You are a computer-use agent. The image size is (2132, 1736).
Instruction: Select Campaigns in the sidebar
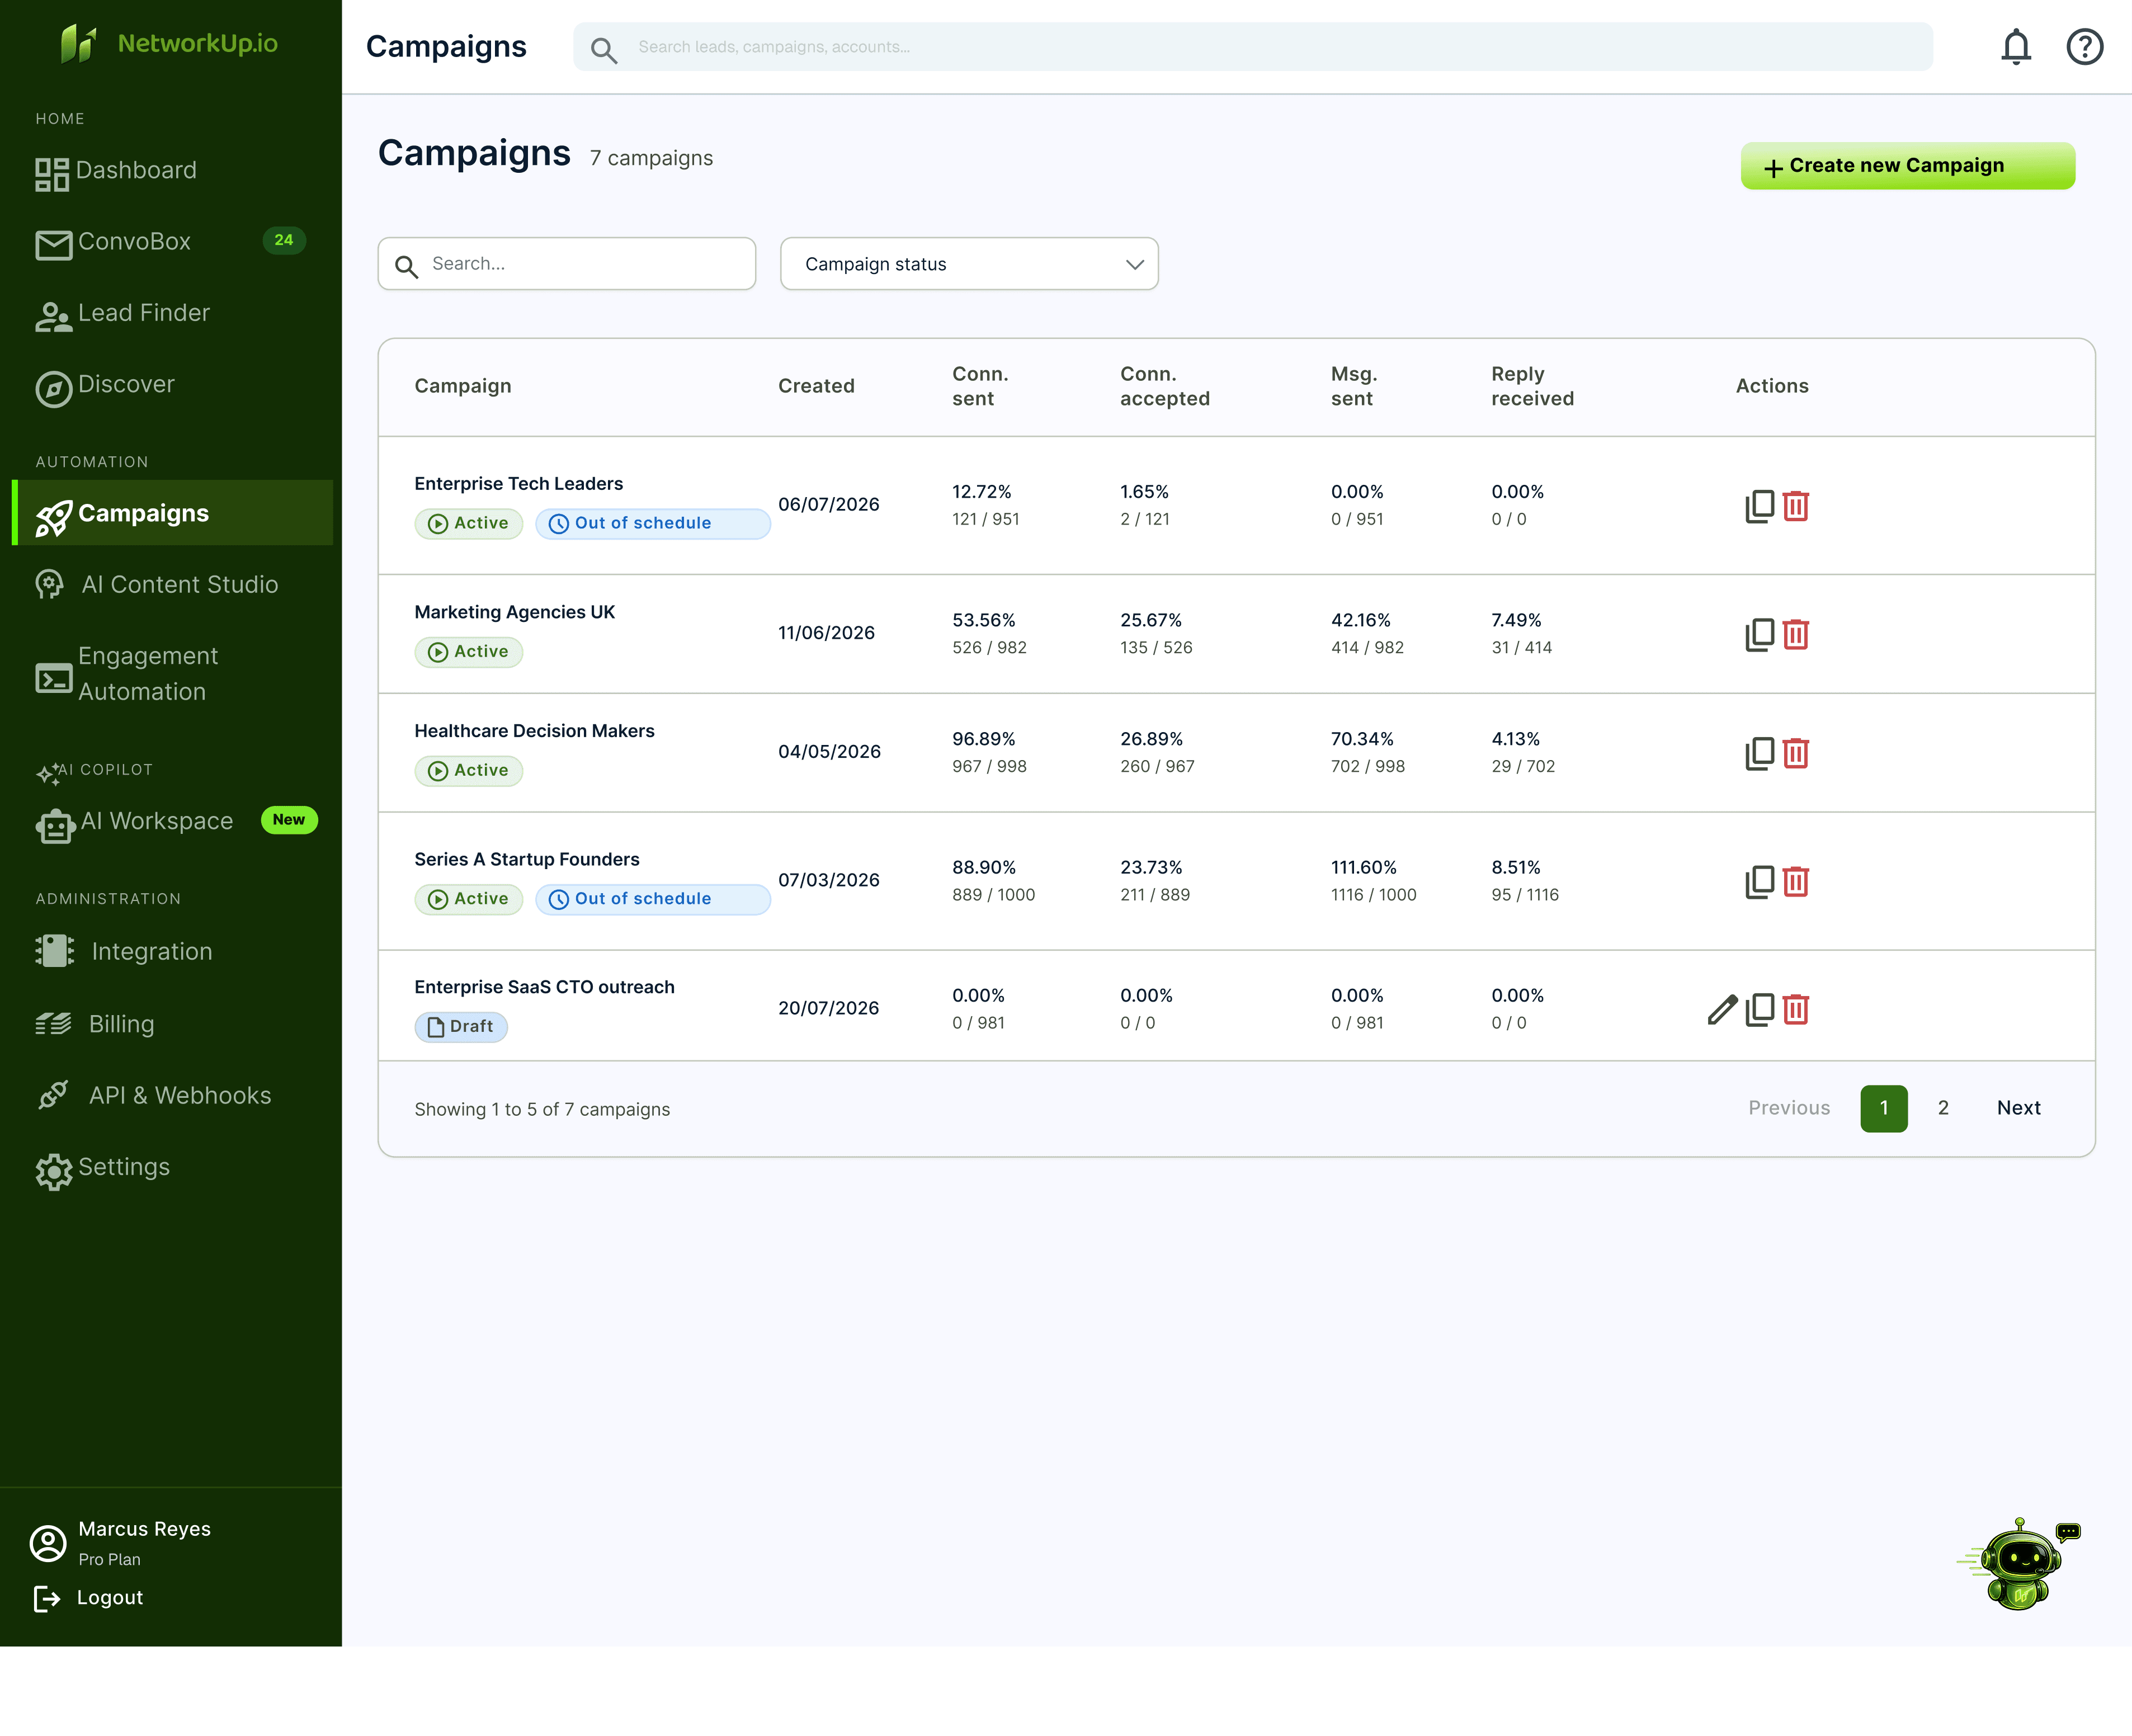pyautogui.click(x=171, y=513)
